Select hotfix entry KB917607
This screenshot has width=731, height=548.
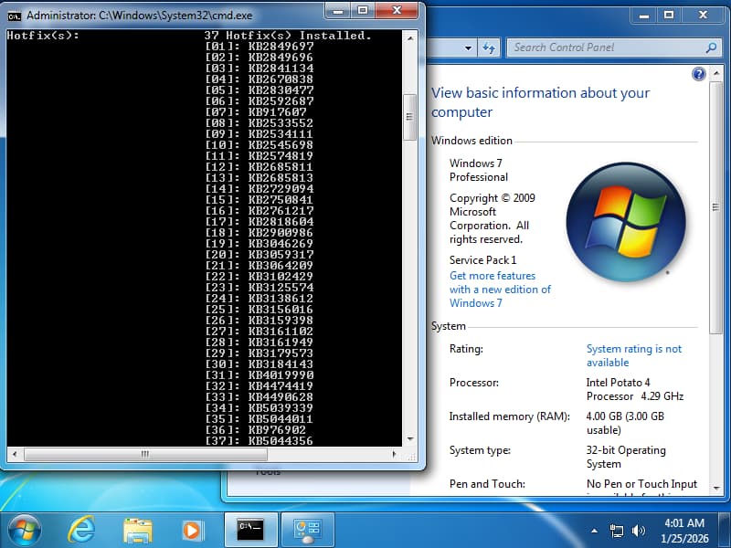click(277, 111)
